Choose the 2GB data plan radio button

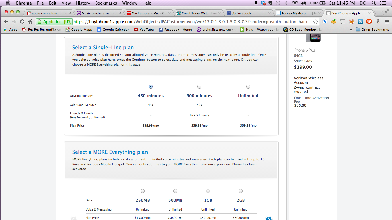(241, 191)
